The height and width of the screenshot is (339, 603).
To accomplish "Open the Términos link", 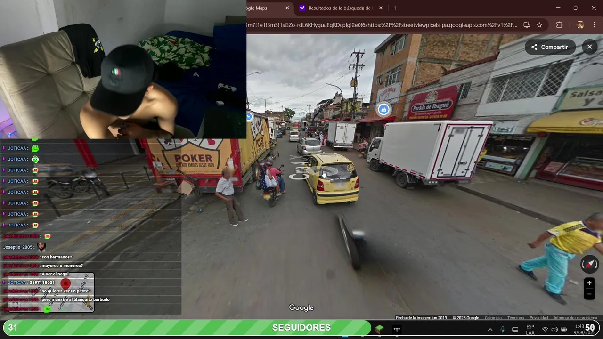I will point(515,318).
